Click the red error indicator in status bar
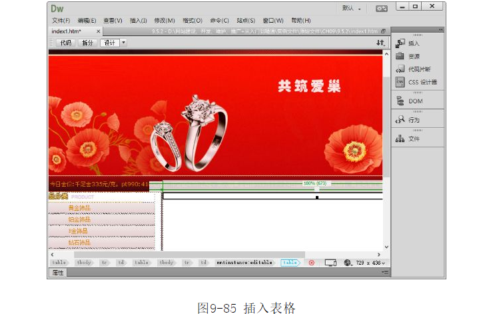Viewport: 497px width, 314px height. pyautogui.click(x=311, y=263)
